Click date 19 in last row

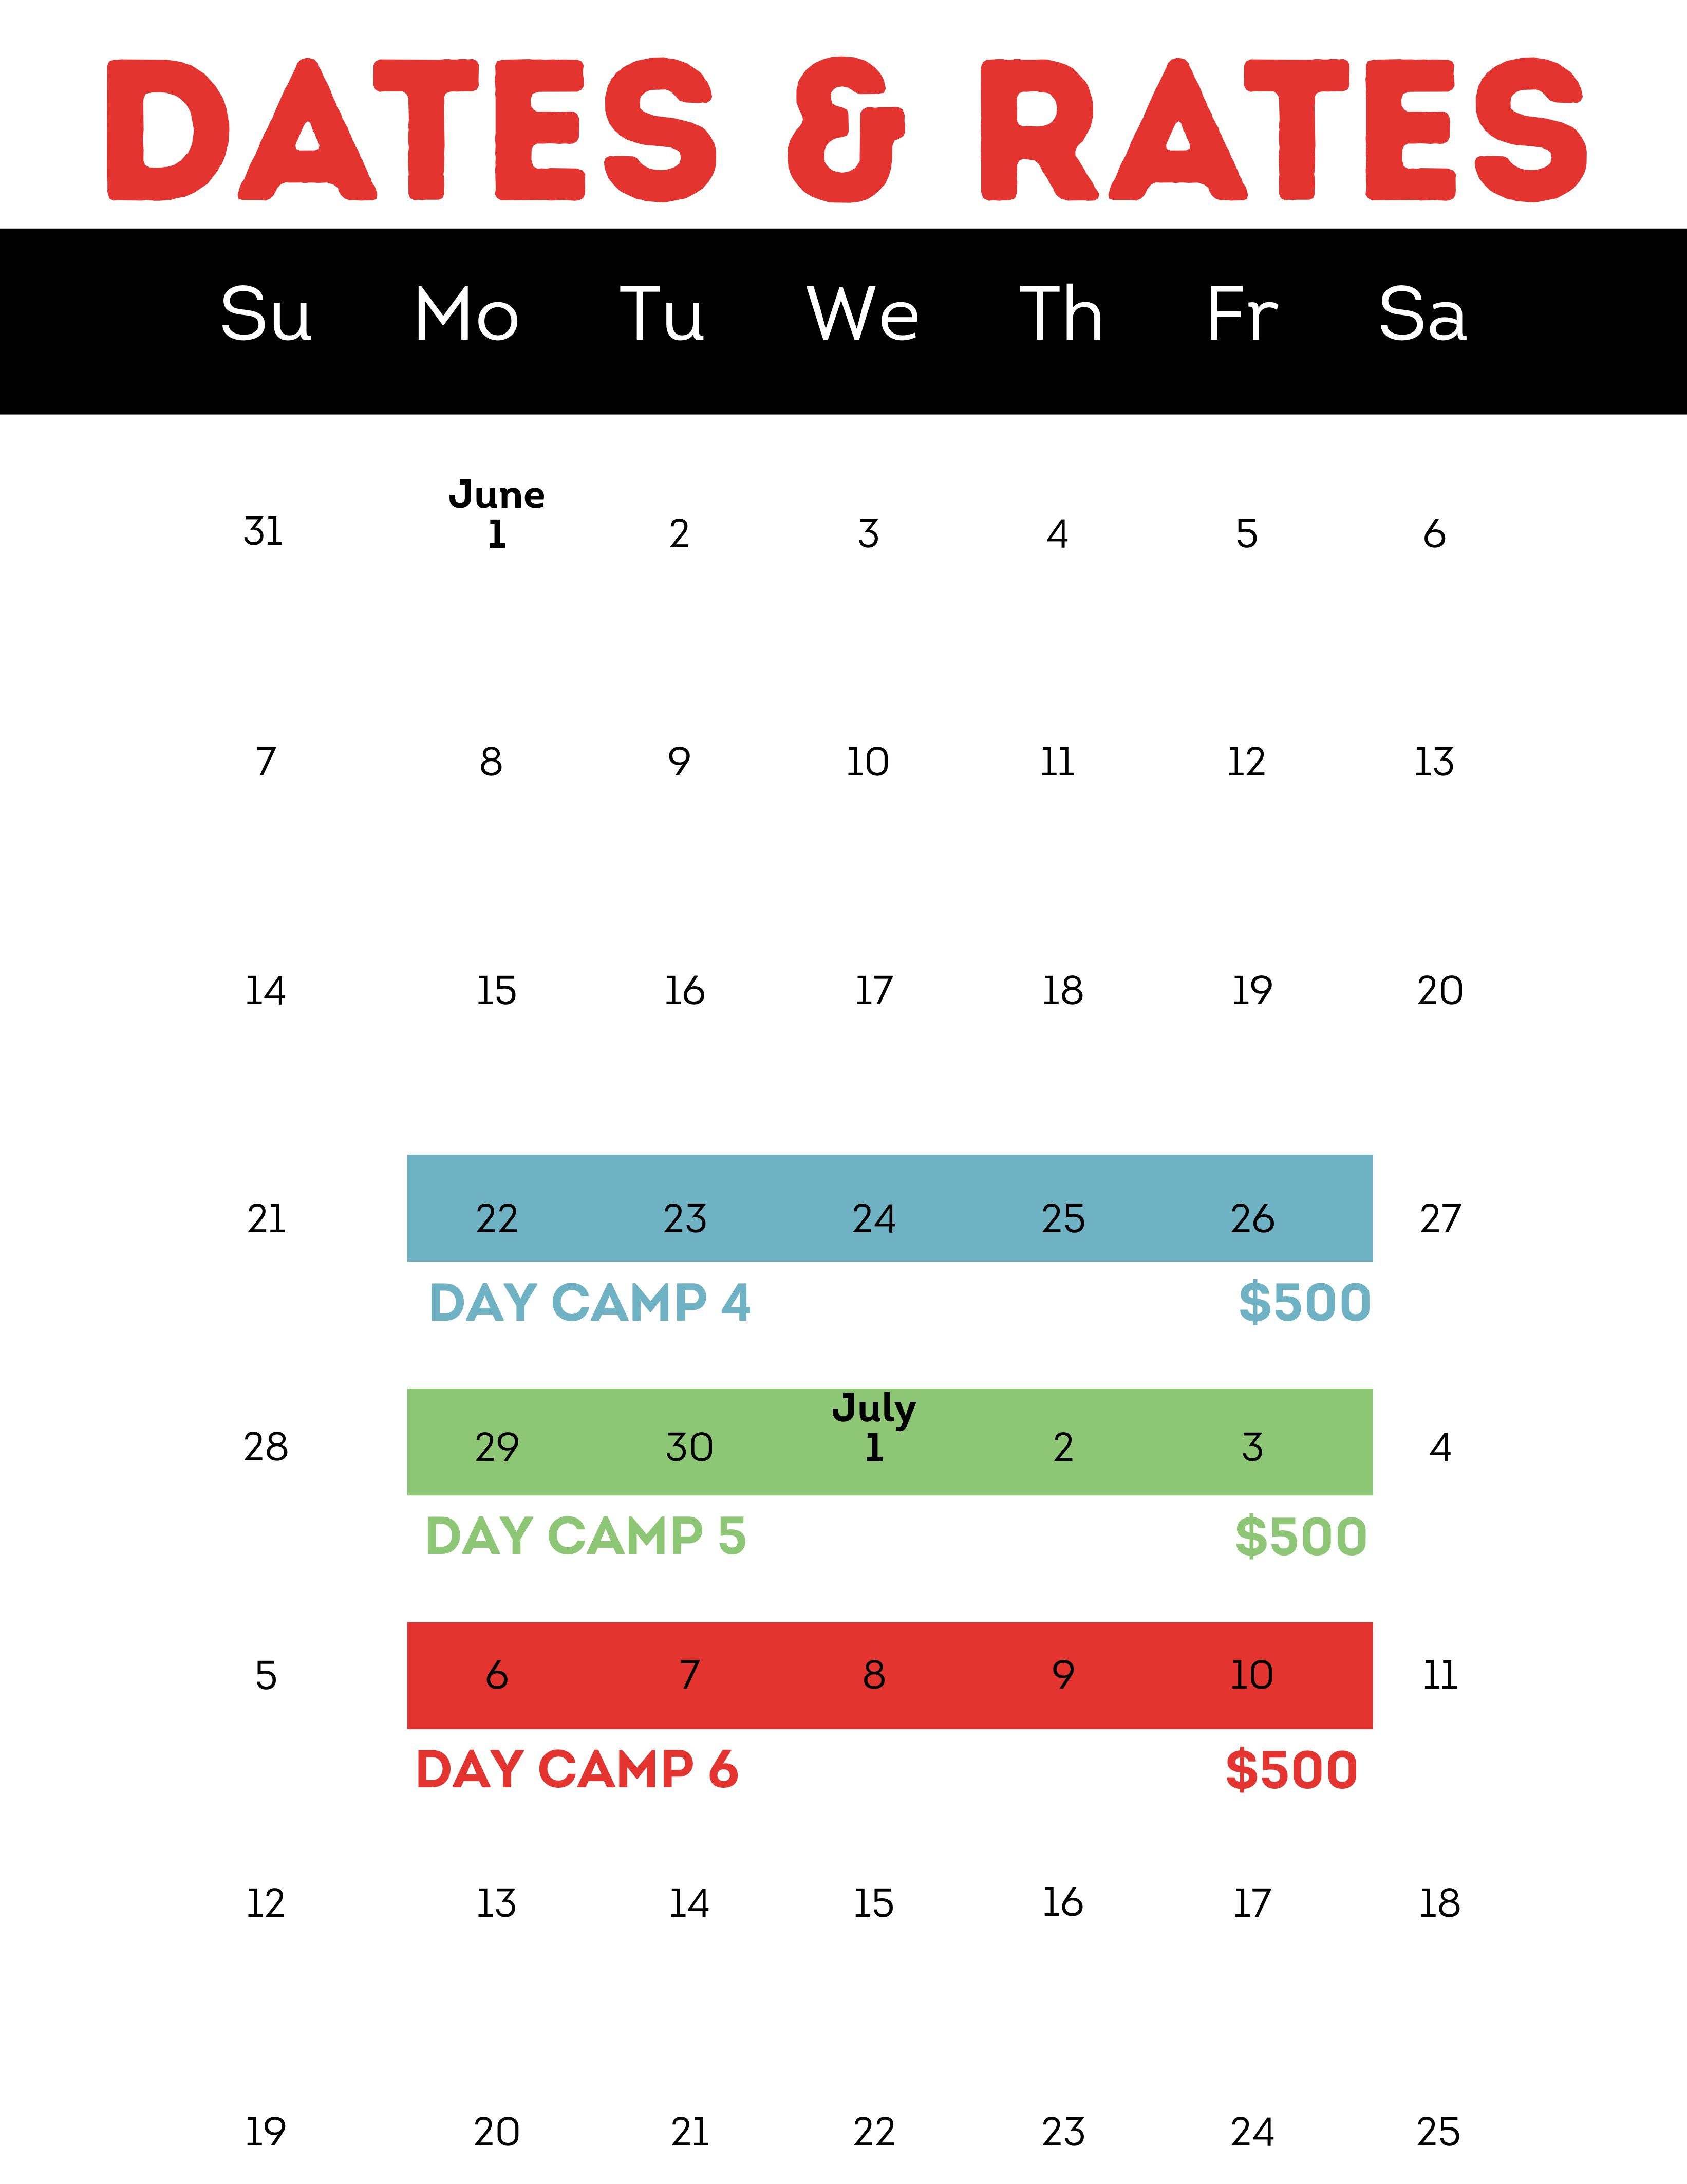266,2132
